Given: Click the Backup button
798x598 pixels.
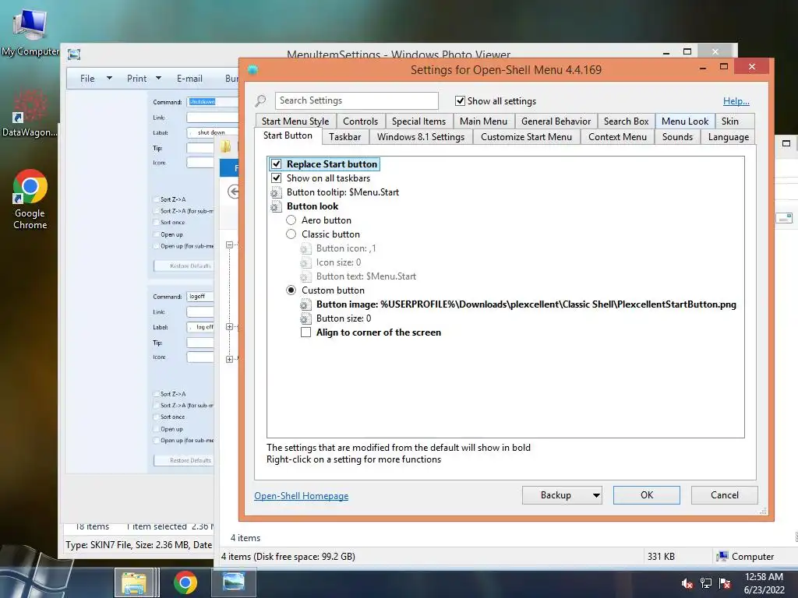Looking at the screenshot, I should tap(556, 495).
